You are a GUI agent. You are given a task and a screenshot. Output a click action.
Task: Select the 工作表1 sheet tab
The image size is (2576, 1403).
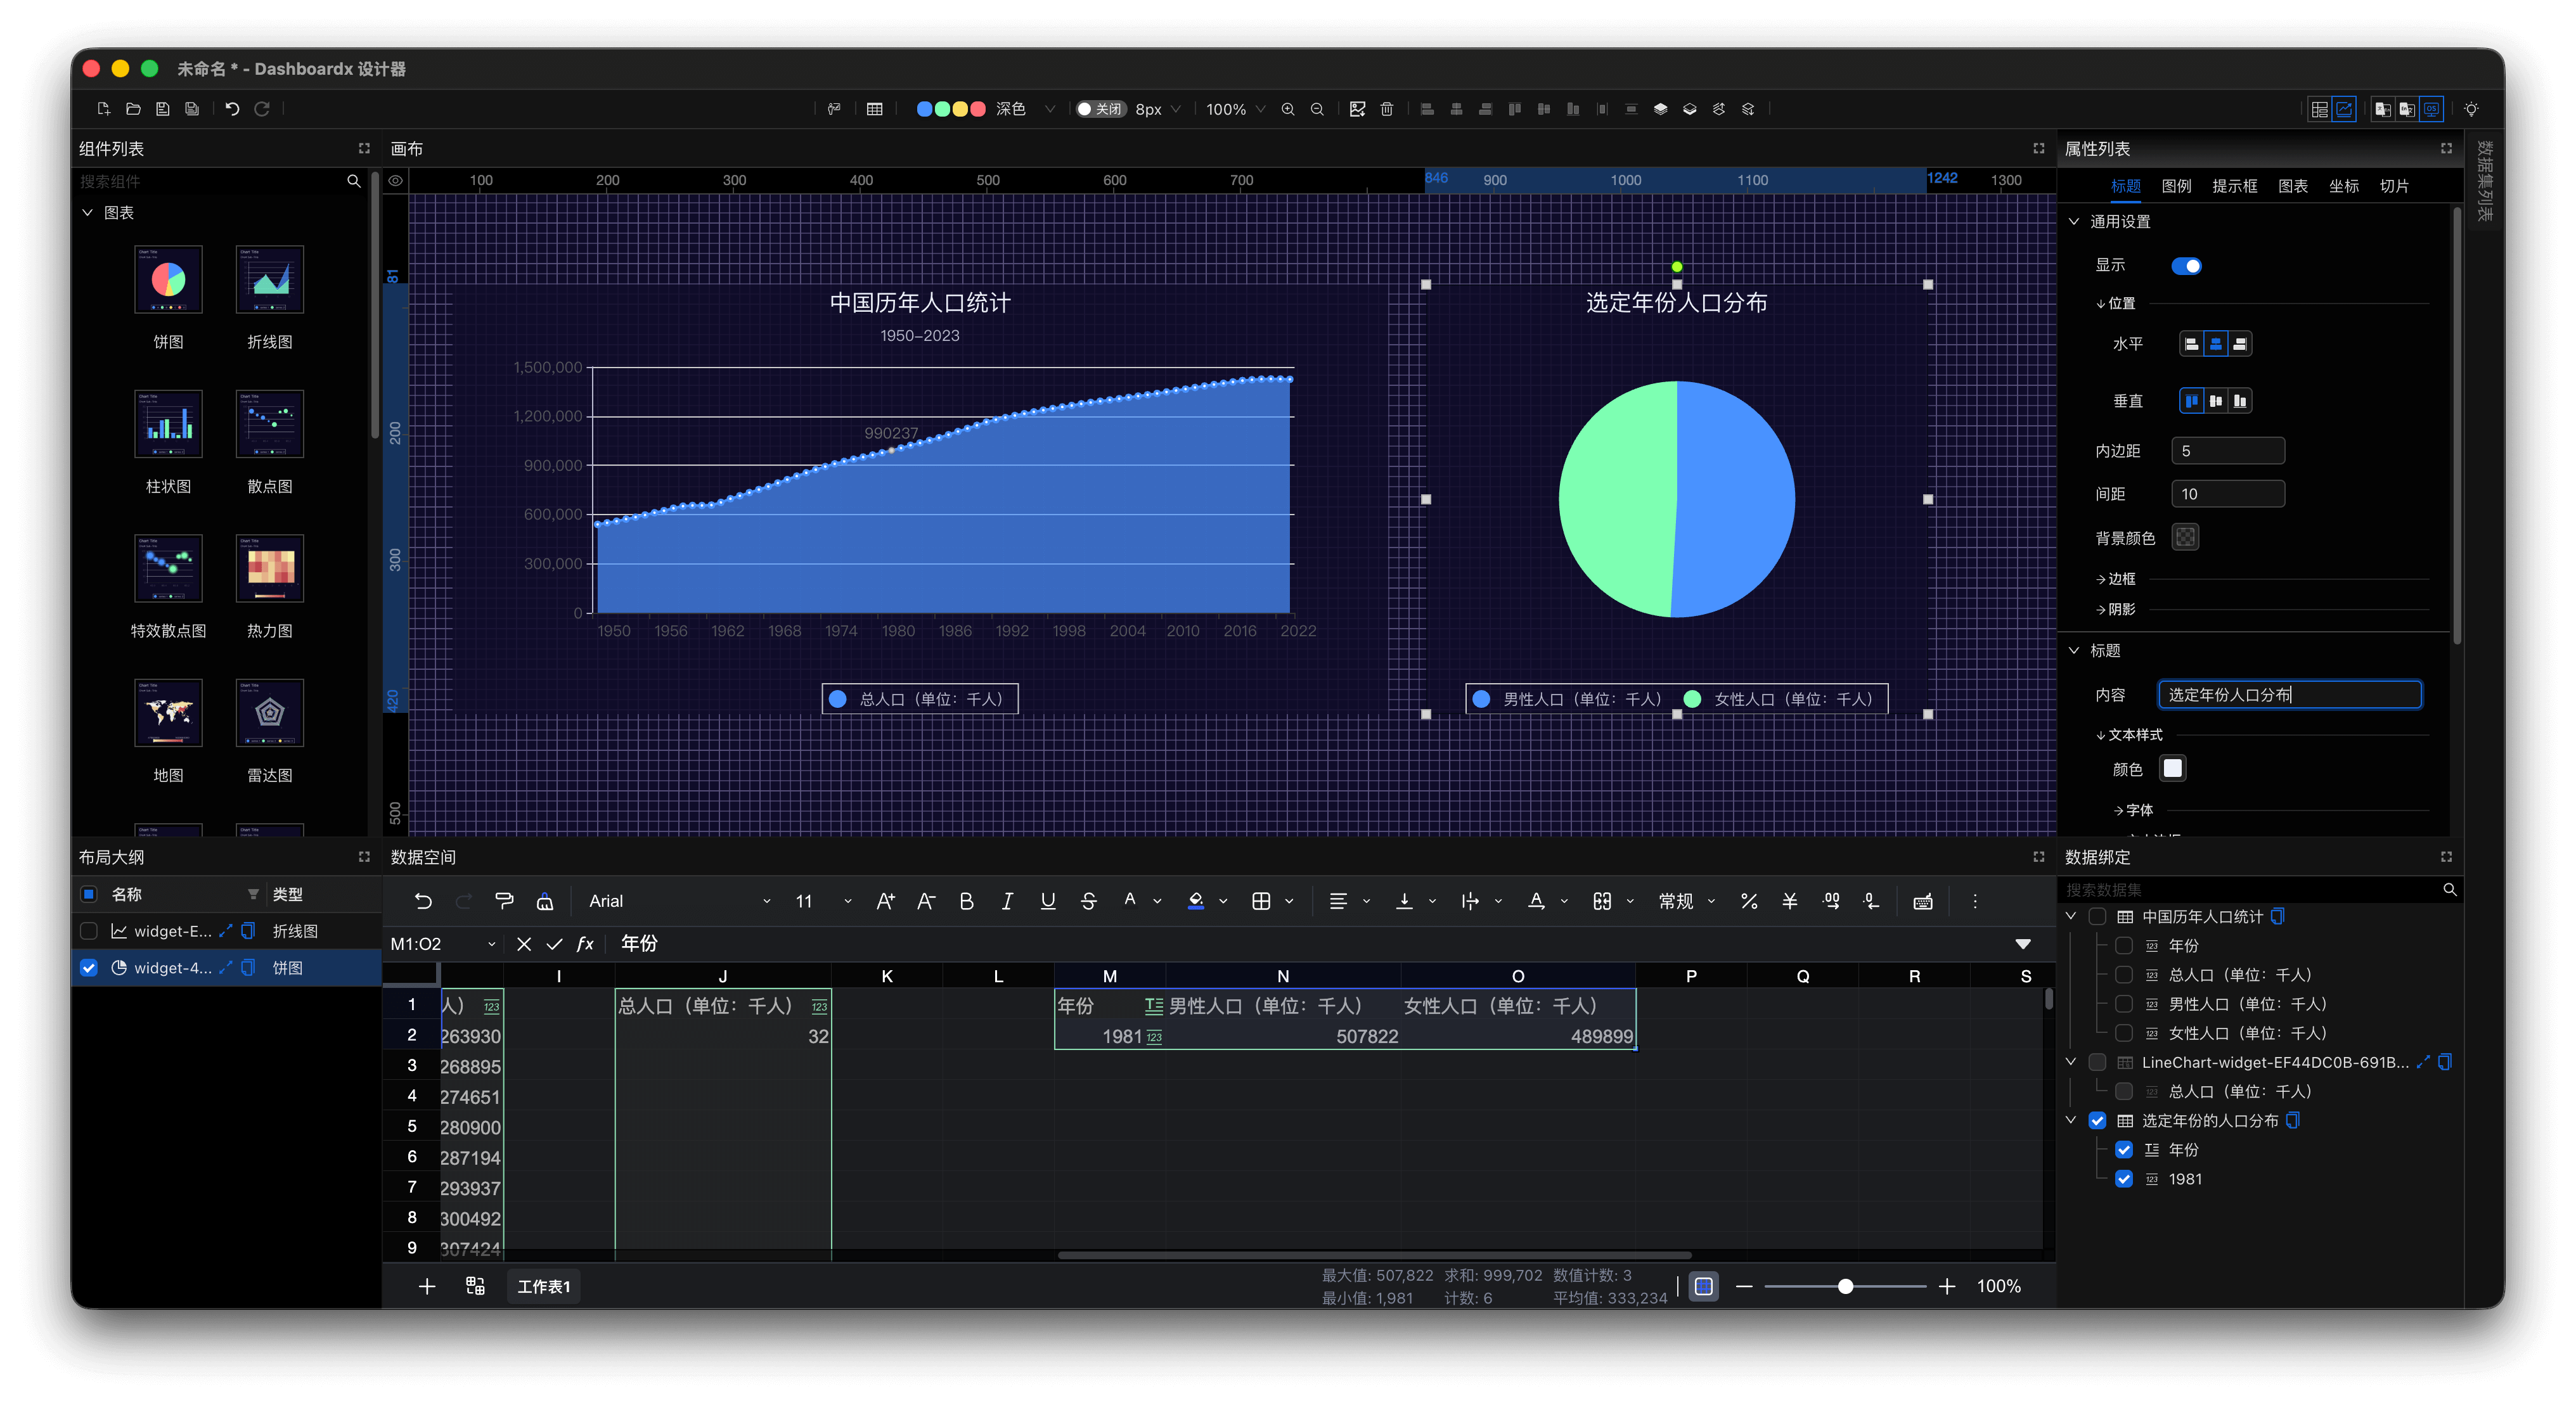(543, 1286)
